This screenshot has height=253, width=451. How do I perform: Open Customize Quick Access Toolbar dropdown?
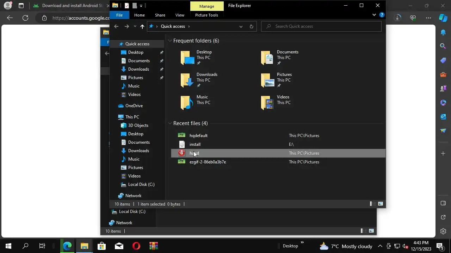click(x=141, y=6)
